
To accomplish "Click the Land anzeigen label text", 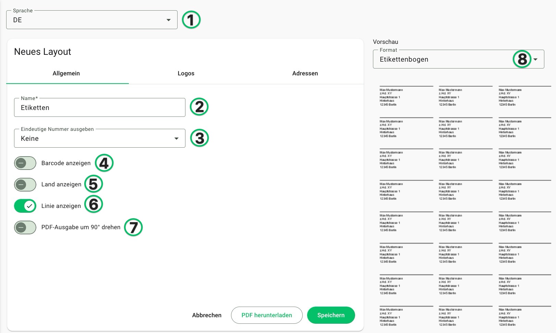I will click(x=61, y=185).
